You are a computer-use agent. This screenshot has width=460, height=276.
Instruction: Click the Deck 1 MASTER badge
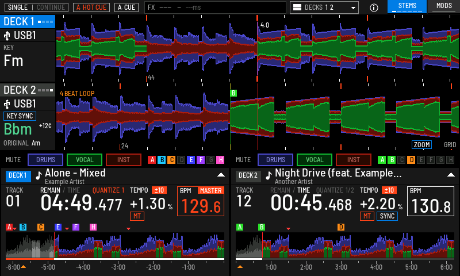click(210, 191)
